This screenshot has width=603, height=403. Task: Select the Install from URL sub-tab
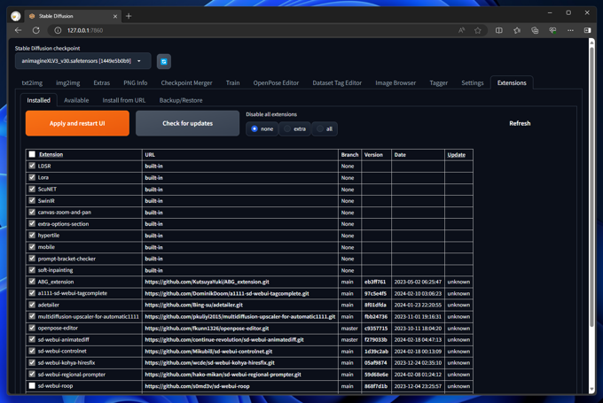tap(124, 100)
